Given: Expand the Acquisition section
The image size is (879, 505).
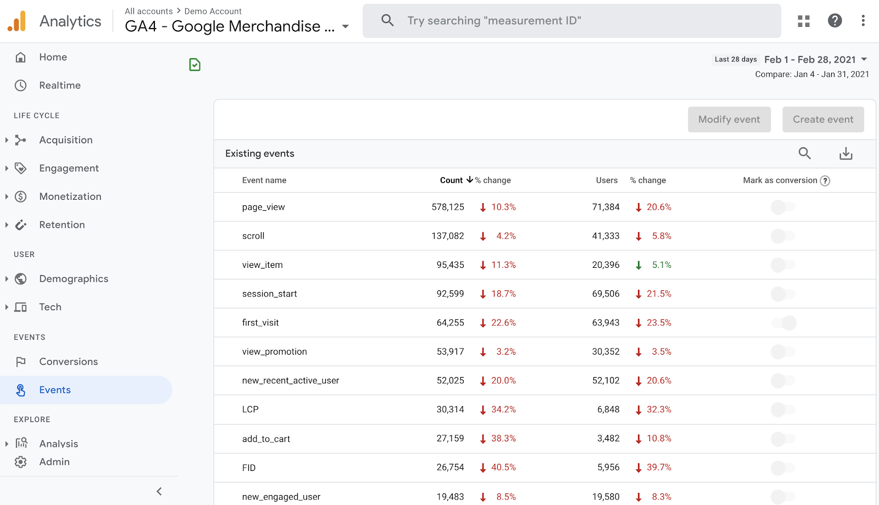Looking at the screenshot, I should point(7,140).
